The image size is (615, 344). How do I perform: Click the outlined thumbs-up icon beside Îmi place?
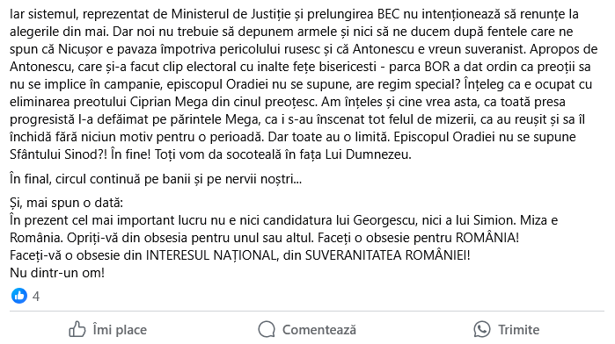tap(77, 329)
